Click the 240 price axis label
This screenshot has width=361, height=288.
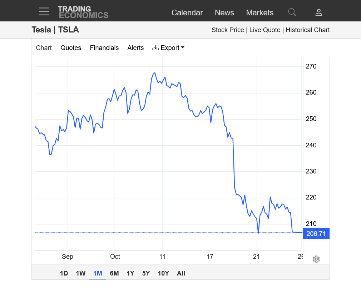coord(311,145)
